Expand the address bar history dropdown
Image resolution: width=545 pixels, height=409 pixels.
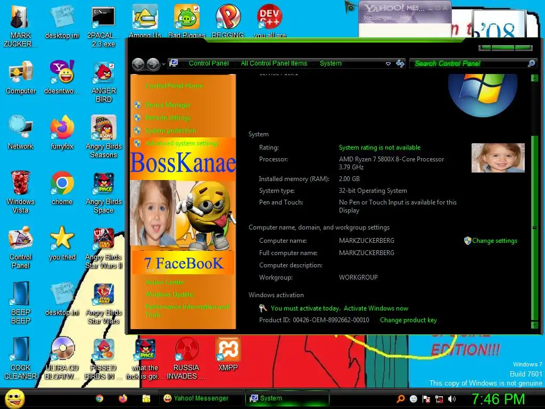(388, 64)
